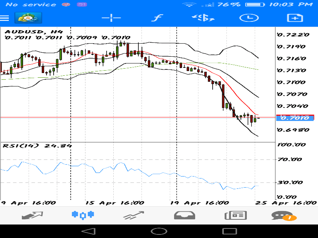Tap the MetaTrader 4 app logo

point(28,18)
